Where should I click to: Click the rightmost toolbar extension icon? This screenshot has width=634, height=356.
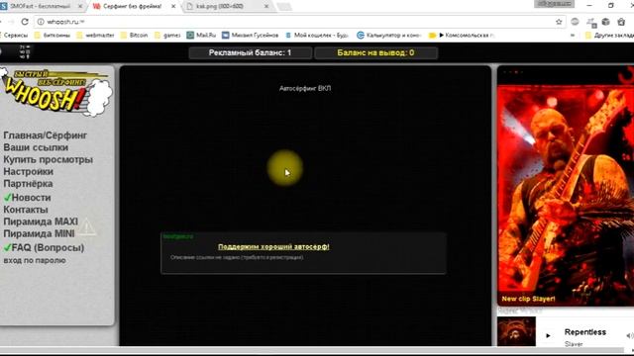click(x=621, y=22)
